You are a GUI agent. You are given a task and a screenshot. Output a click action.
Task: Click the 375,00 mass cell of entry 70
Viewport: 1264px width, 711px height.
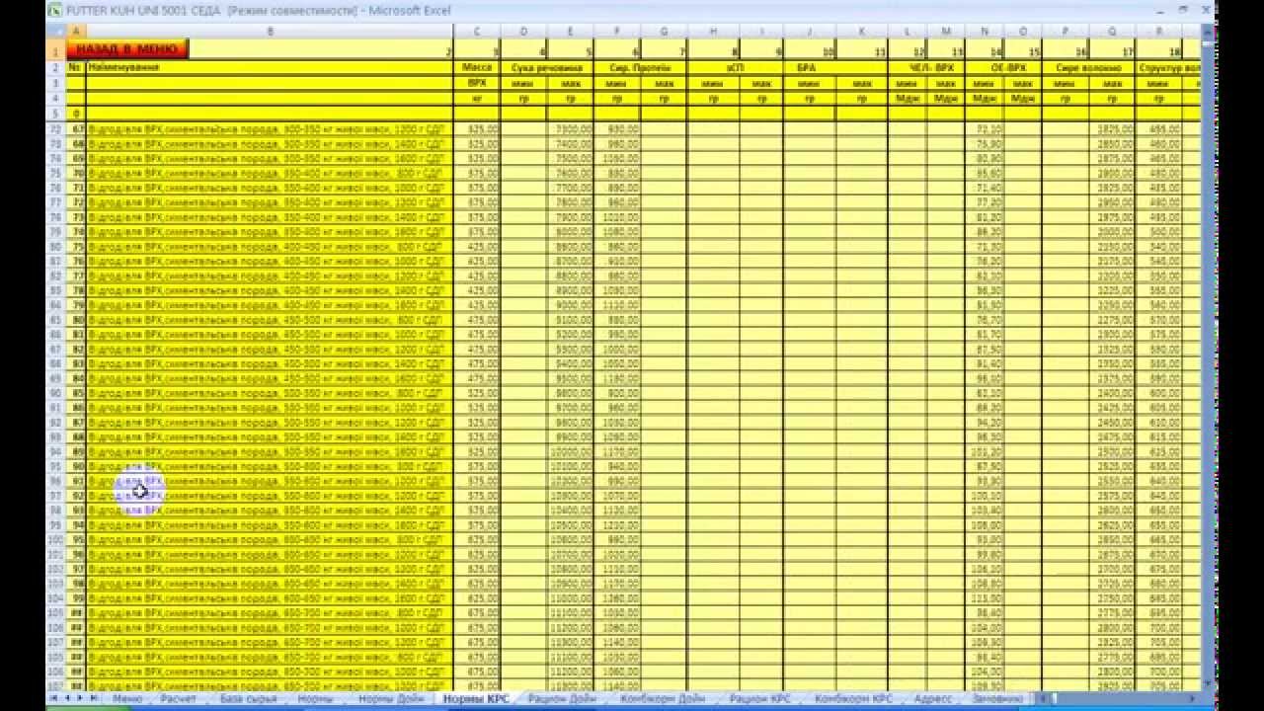477,173
